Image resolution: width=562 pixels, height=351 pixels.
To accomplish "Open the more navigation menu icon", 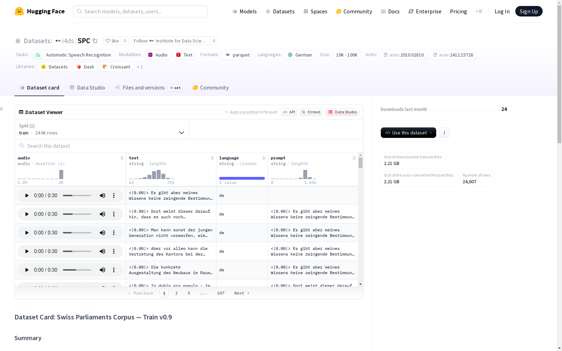I will pos(479,11).
